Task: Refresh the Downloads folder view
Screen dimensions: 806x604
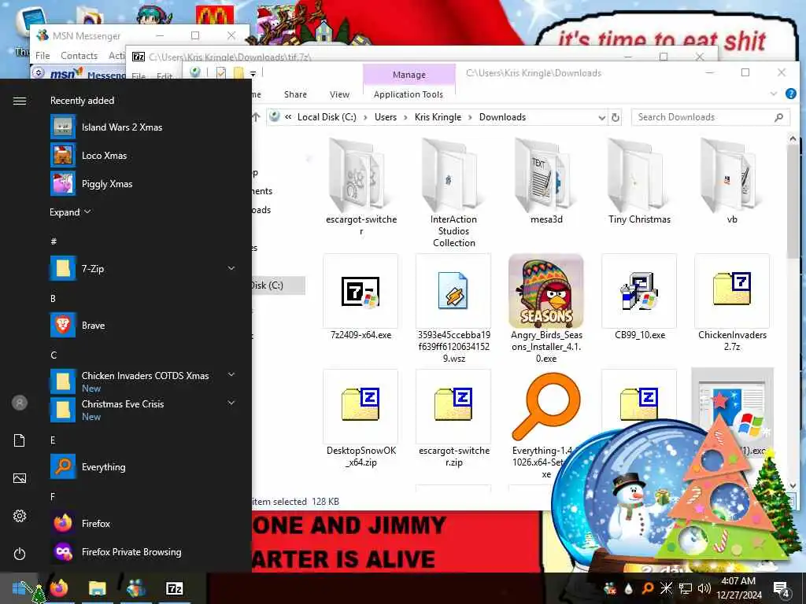Action: (616, 118)
